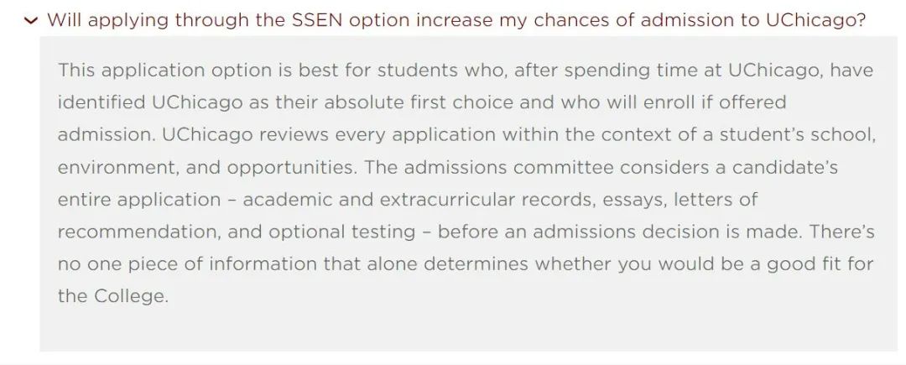Click the phrase "environment, and opportunities"
This screenshot has height=365, width=906.
click(x=206, y=167)
